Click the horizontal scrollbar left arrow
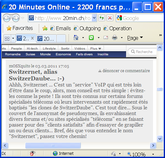 [x=5, y=145]
